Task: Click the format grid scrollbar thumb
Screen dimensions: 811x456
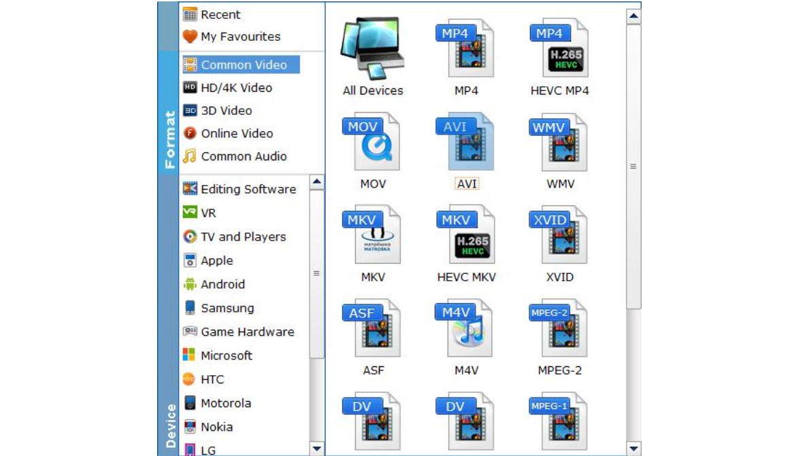Action: tap(633, 166)
